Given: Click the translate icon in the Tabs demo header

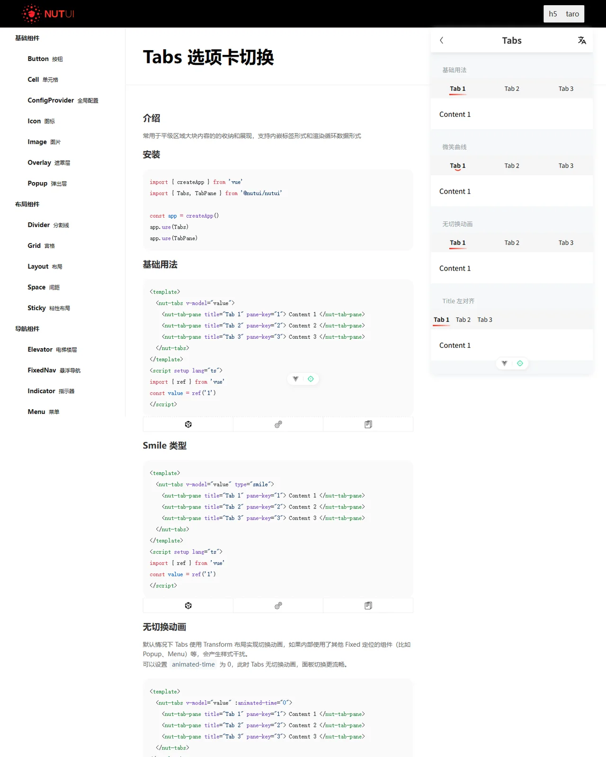Looking at the screenshot, I should point(582,40).
